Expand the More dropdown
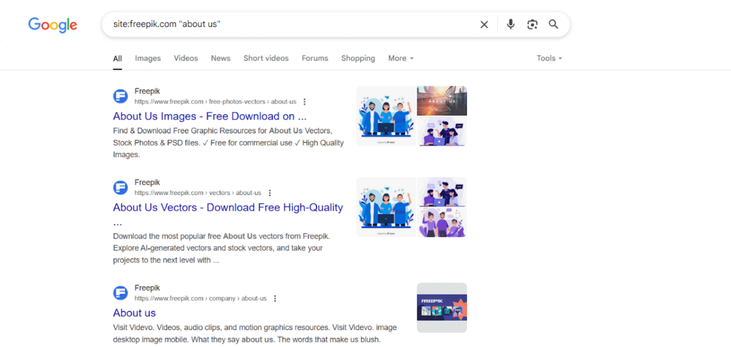Image resolution: width=731 pixels, height=347 pixels. pos(401,59)
